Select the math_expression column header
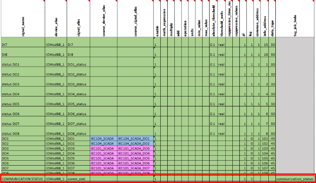This screenshot has height=183, width=316. point(164,19)
